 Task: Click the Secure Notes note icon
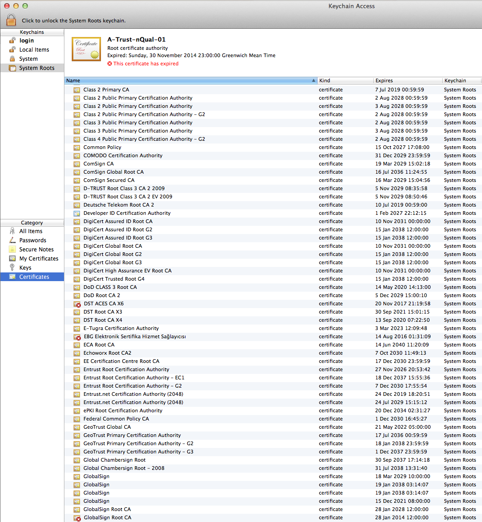click(12, 250)
